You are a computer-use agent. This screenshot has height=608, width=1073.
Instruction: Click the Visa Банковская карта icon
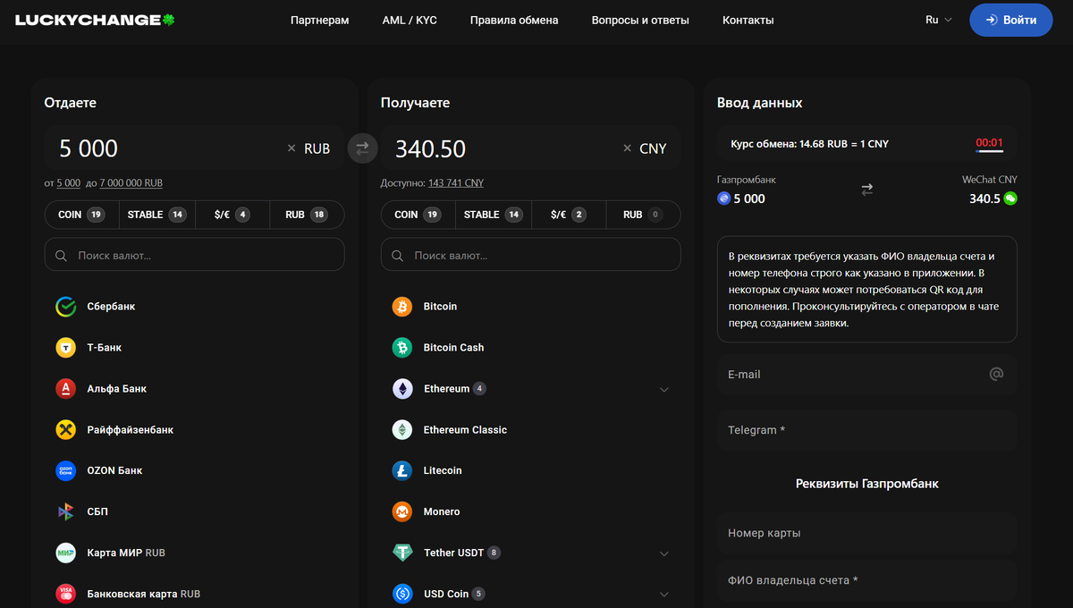(66, 594)
